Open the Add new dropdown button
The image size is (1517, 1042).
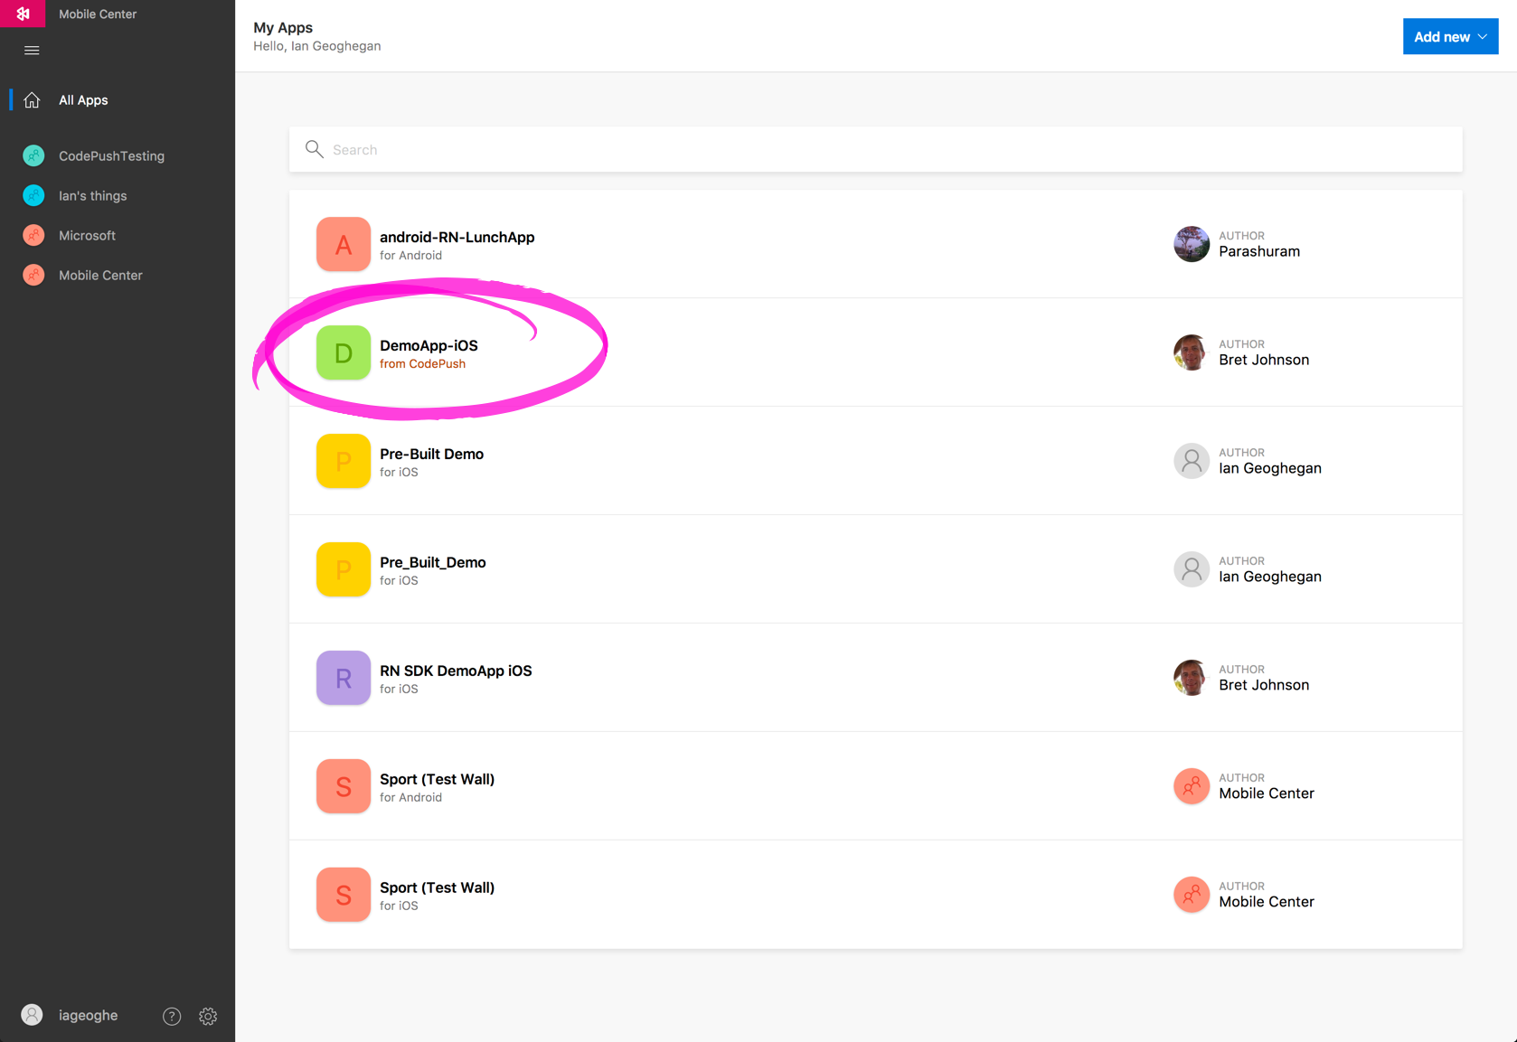tap(1450, 36)
